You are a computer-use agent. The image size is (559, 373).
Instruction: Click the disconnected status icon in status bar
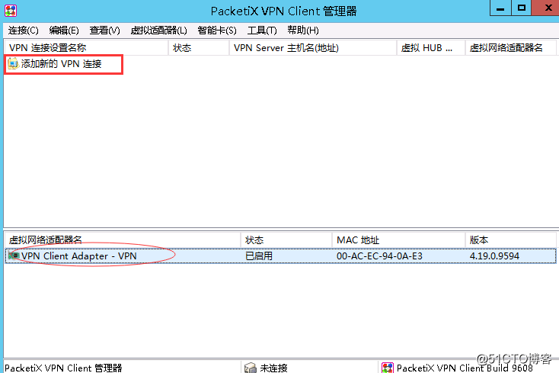[x=251, y=368]
